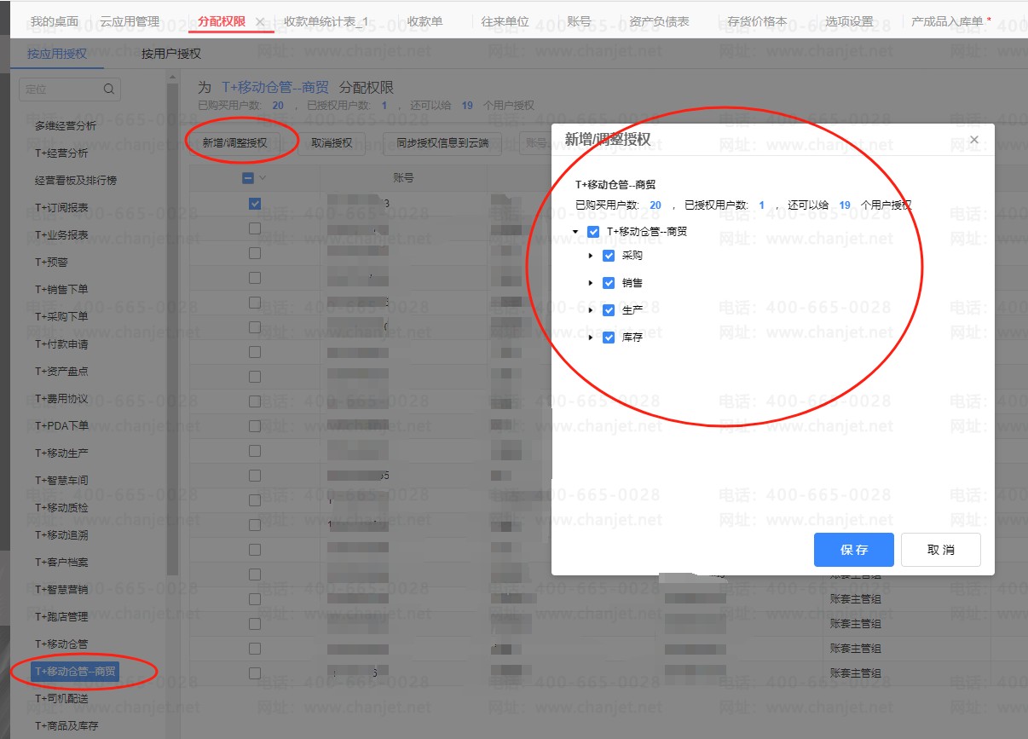The height and width of the screenshot is (739, 1028).
Task: Select T+移动仓管 in application list
Action: point(61,644)
